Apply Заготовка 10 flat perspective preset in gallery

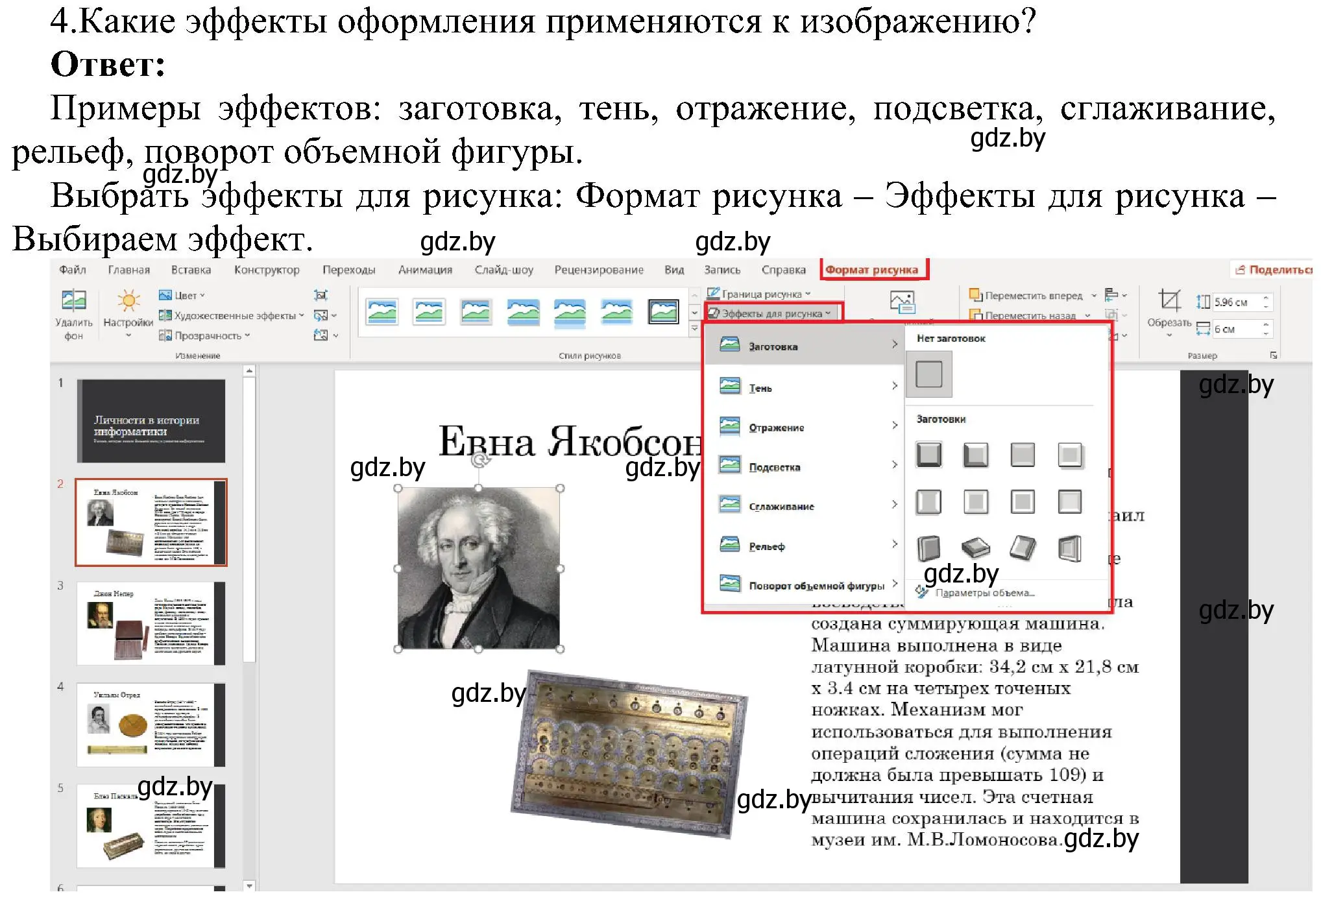click(x=975, y=548)
